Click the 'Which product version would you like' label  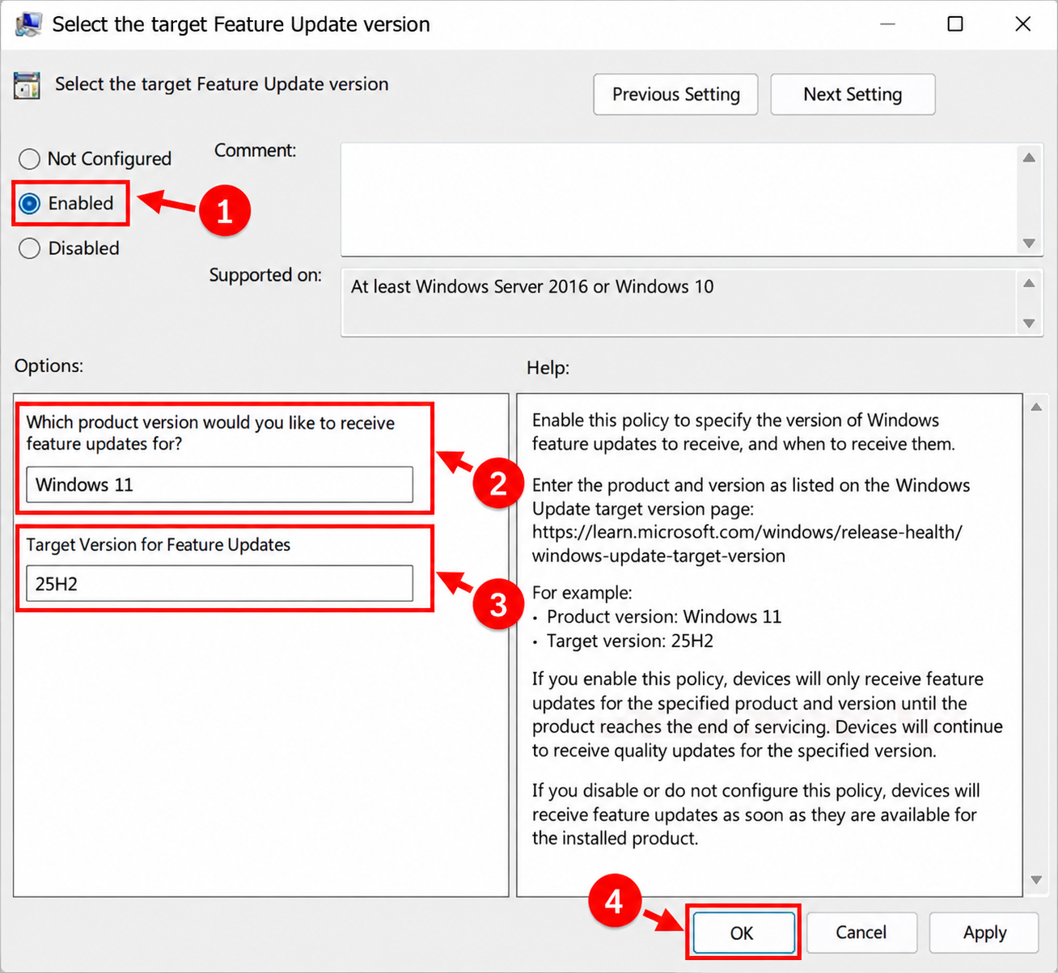[210, 434]
